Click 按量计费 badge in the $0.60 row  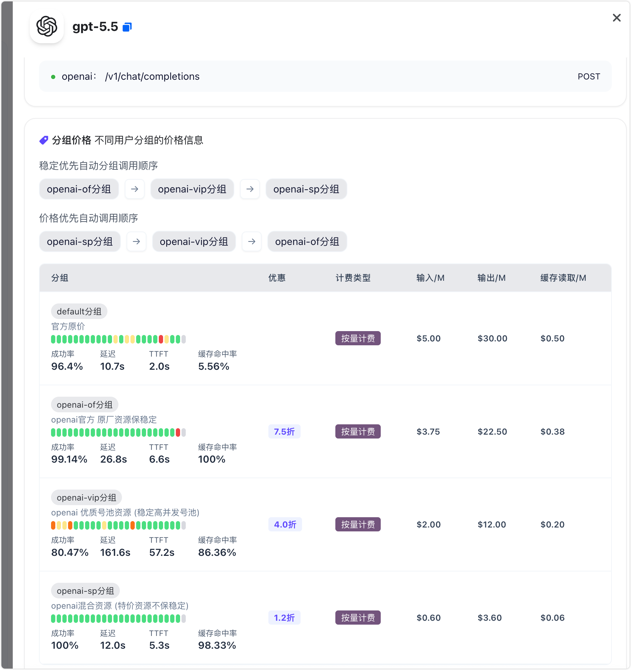click(x=358, y=618)
